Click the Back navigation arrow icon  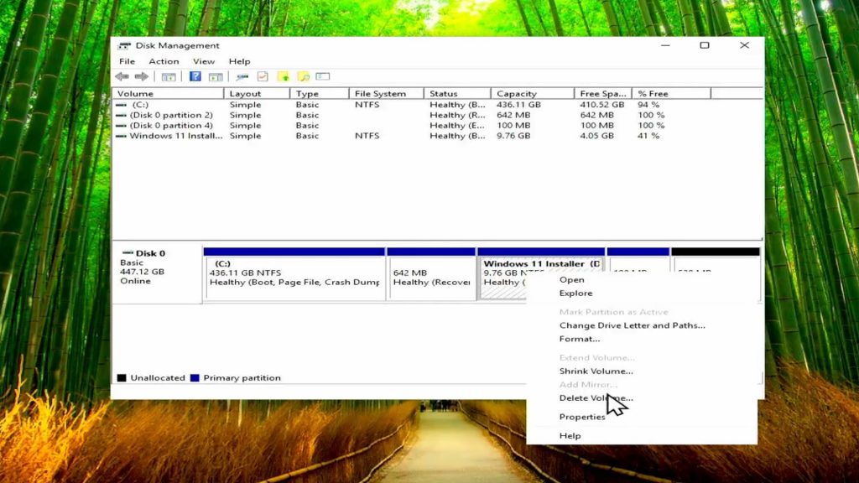121,76
